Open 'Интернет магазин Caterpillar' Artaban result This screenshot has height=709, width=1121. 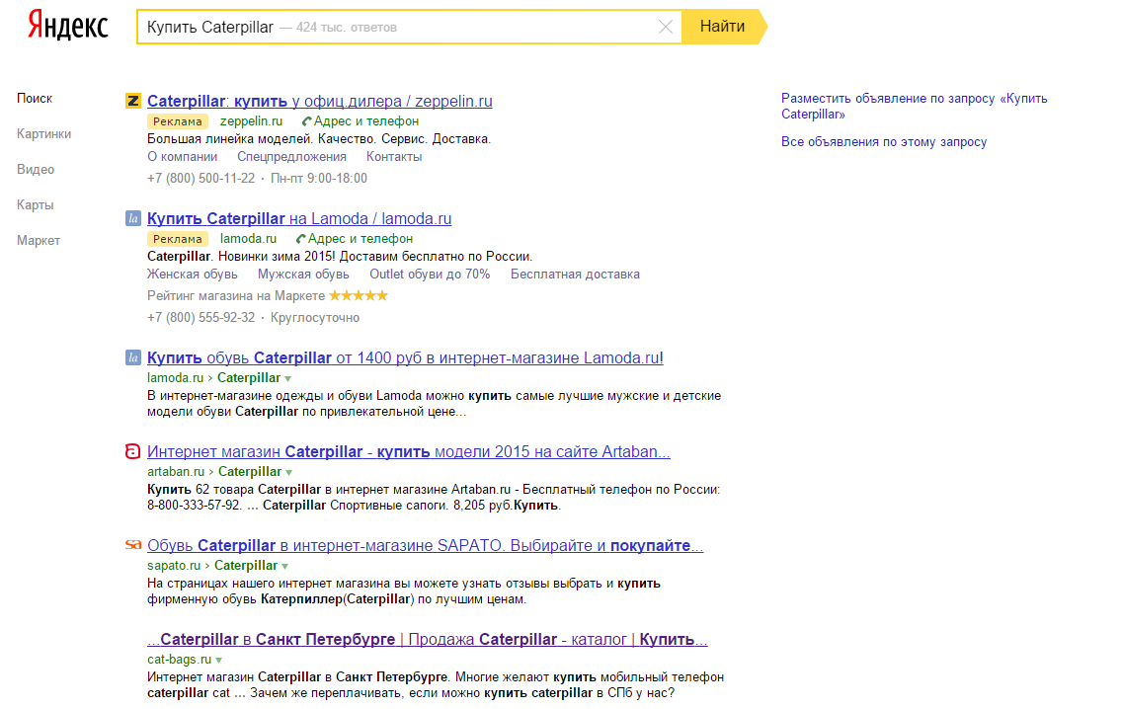(x=408, y=451)
